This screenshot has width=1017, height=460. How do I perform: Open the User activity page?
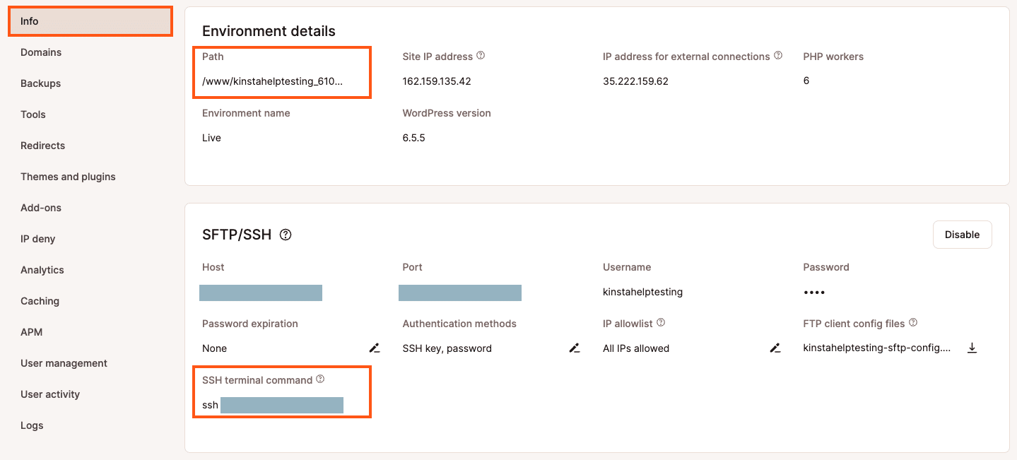tap(49, 394)
